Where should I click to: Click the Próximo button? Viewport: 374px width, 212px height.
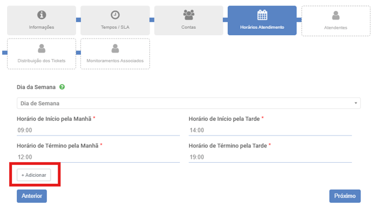[x=345, y=196]
